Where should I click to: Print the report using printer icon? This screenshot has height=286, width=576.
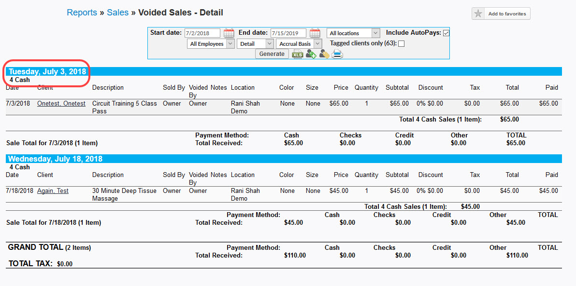coord(337,54)
